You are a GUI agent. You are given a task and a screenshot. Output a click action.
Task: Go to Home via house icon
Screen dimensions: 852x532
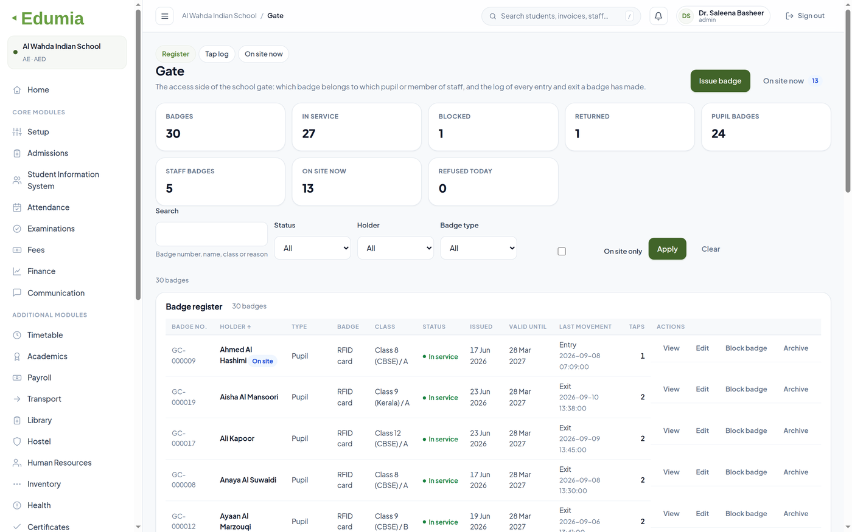[17, 90]
